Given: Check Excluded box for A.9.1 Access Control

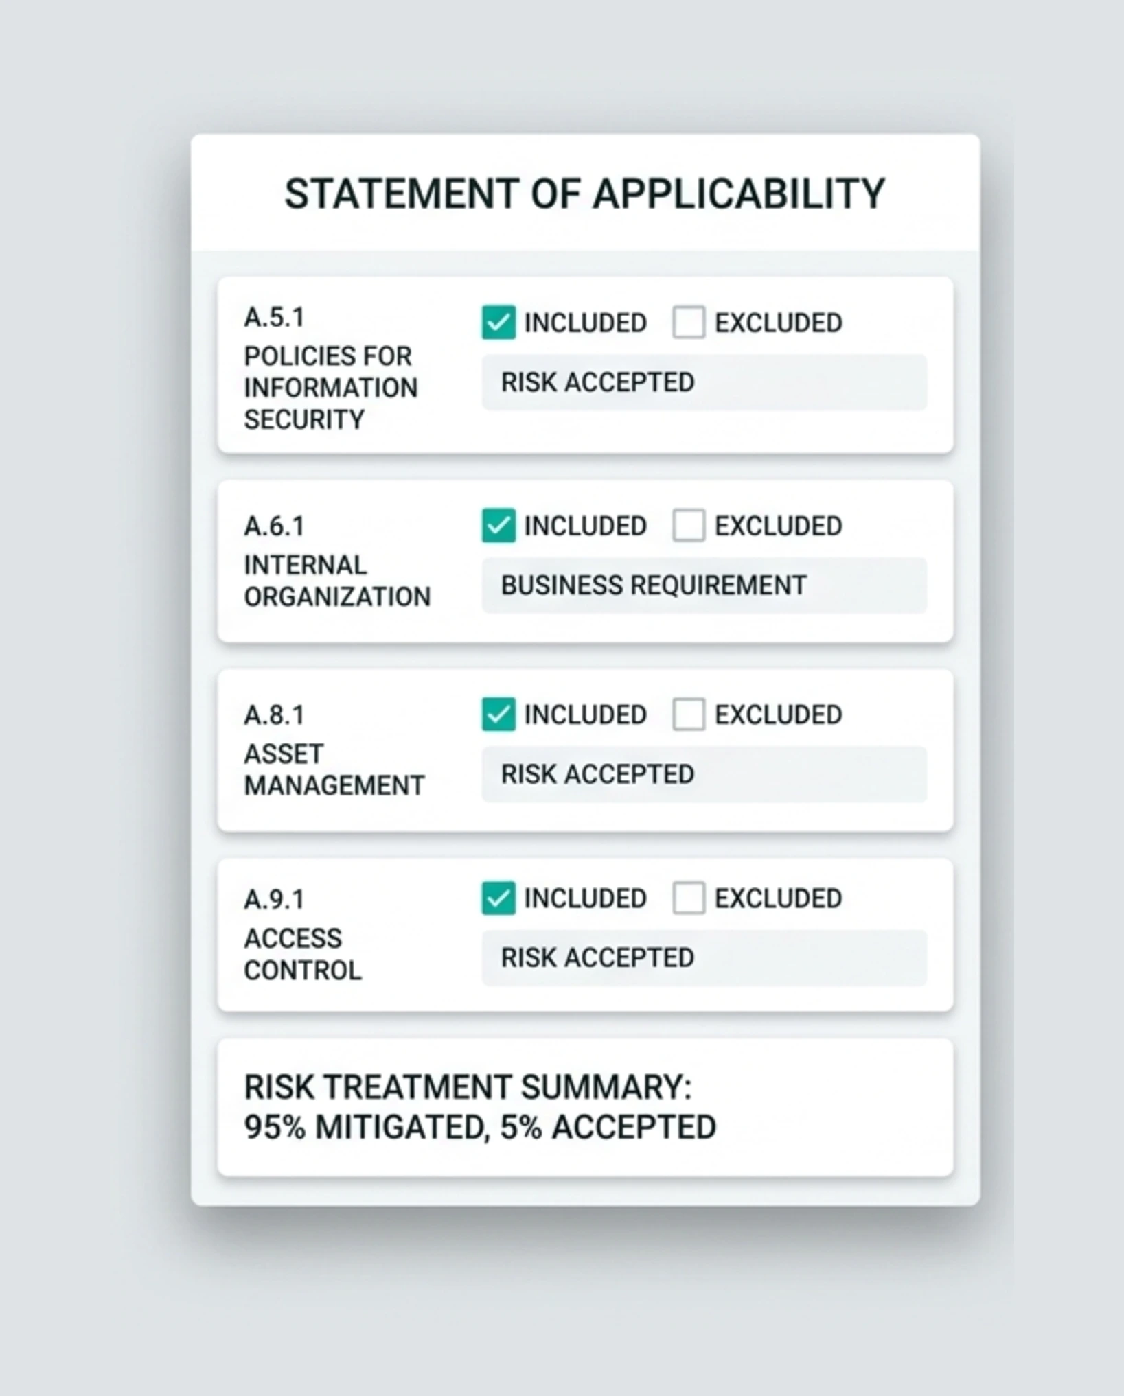Looking at the screenshot, I should click(689, 898).
